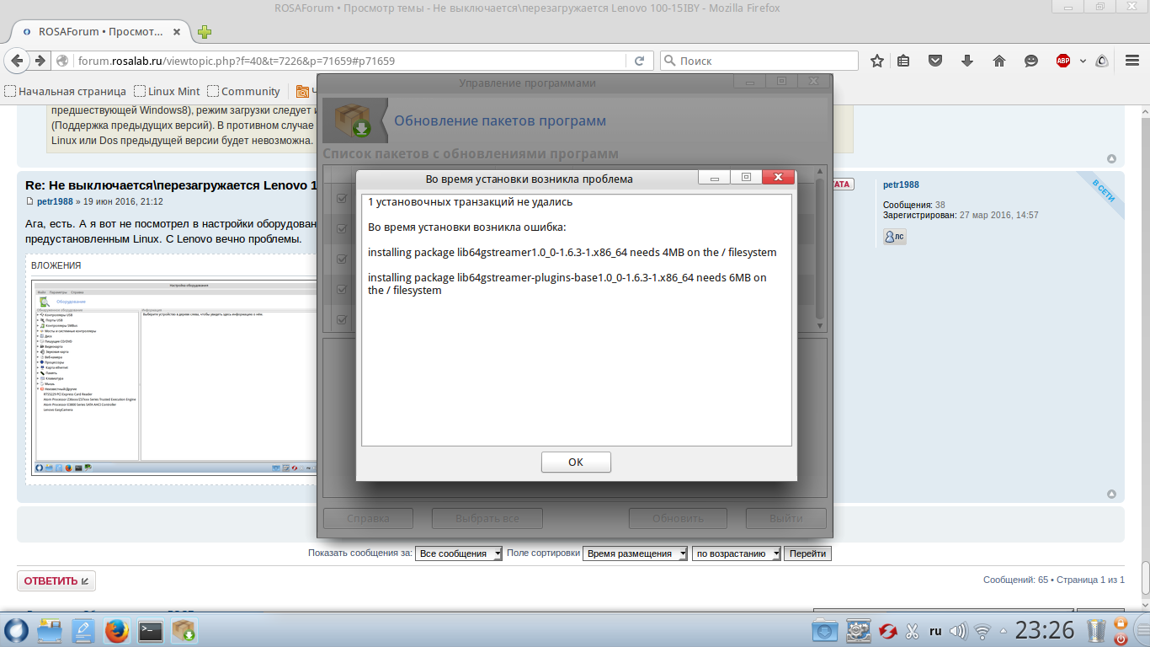Toggle the third checkbox in package list
The width and height of the screenshot is (1150, 647).
(342, 259)
